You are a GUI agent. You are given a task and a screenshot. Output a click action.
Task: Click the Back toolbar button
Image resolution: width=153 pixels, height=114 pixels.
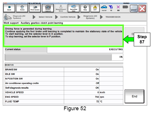(x=9, y=8)
